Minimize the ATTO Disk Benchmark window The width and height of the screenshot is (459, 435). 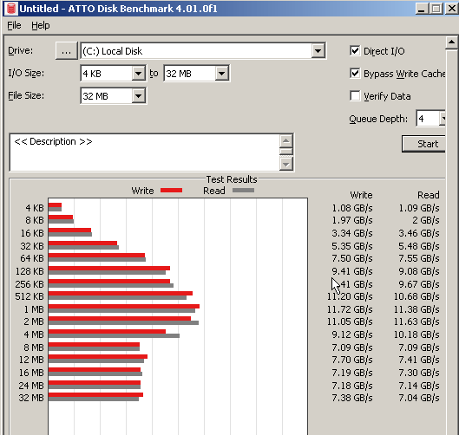click(421, 9)
